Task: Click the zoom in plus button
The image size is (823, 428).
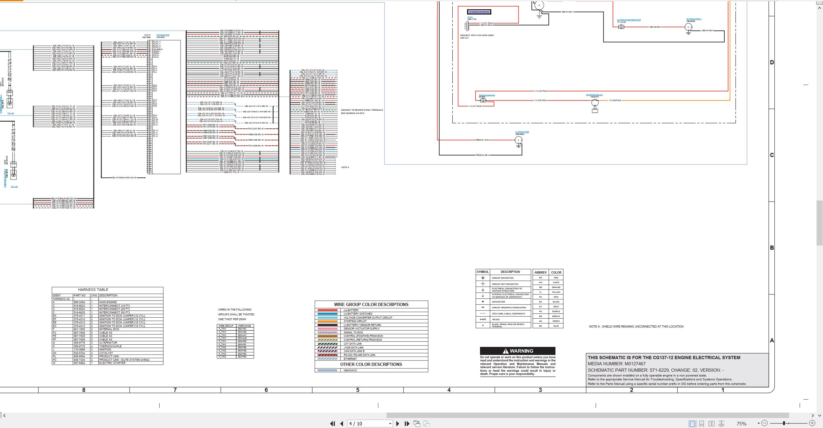Action: (812, 423)
